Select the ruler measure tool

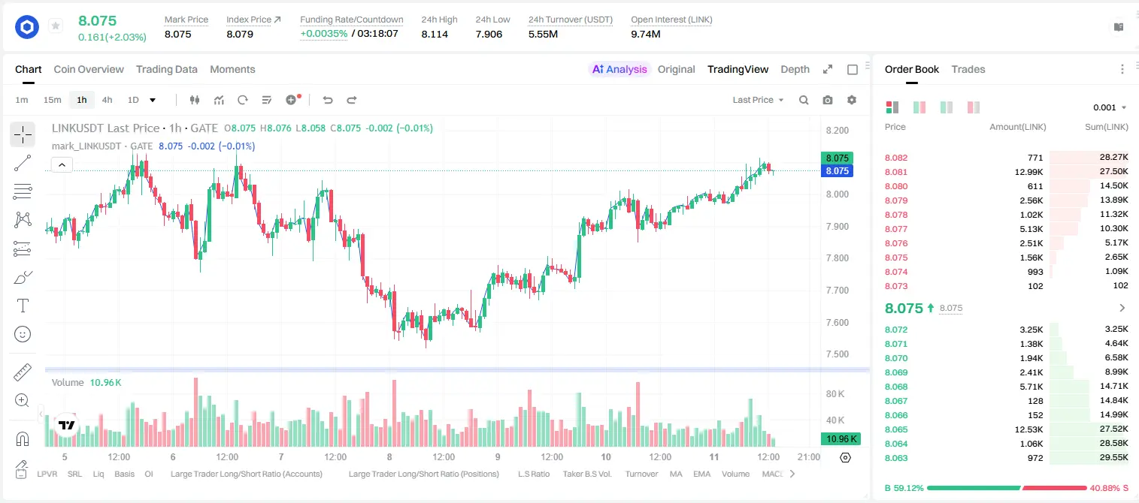(x=23, y=372)
